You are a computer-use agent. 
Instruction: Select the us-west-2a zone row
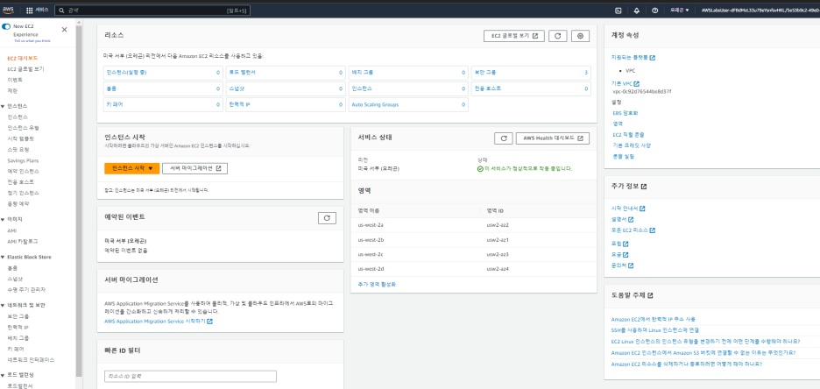474,225
